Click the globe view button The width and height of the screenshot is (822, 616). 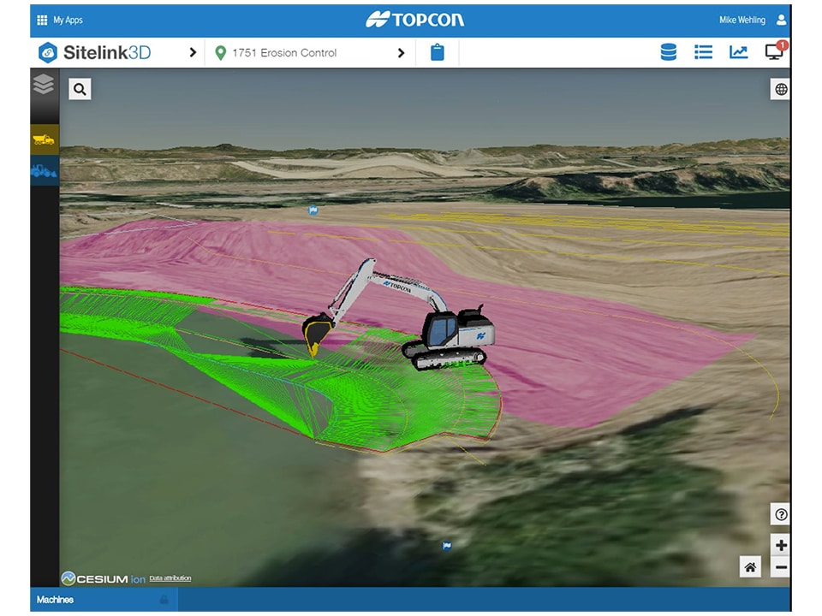[x=781, y=89]
